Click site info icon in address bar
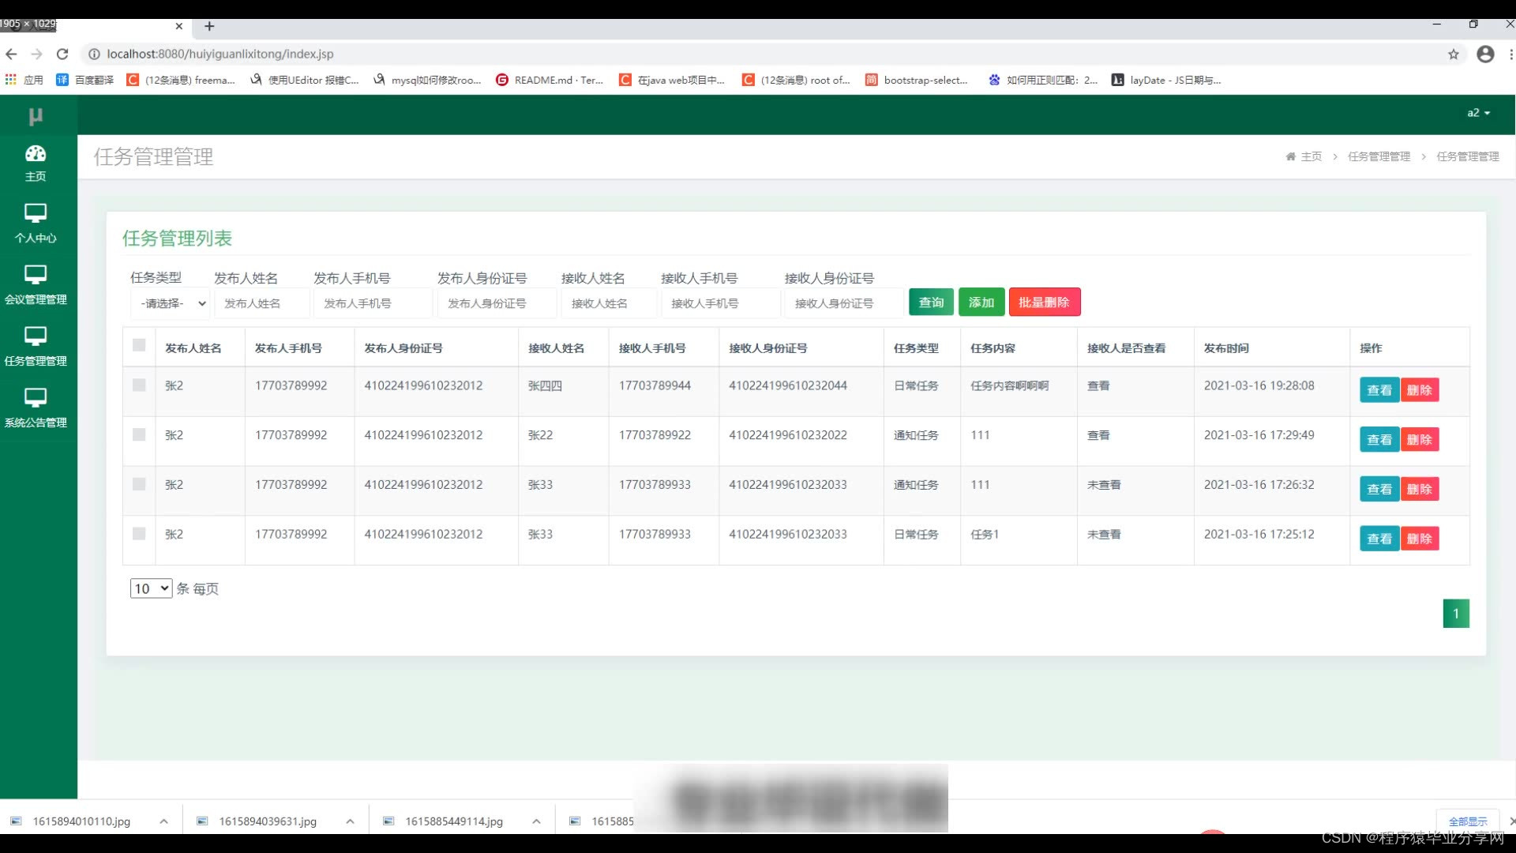This screenshot has width=1516, height=853. tap(94, 54)
